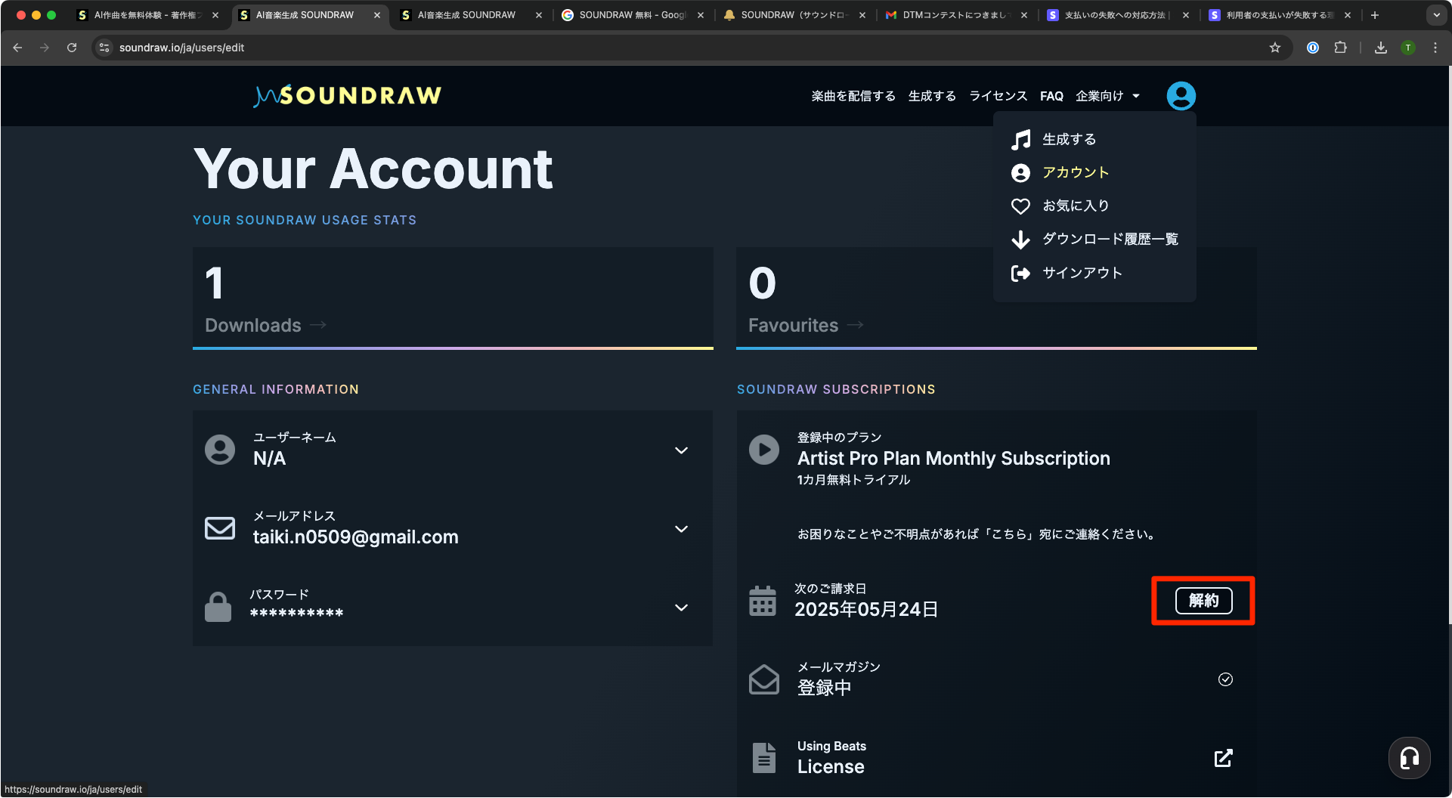Select 生成する in the profile dropdown
The image size is (1452, 798).
[x=1069, y=140]
